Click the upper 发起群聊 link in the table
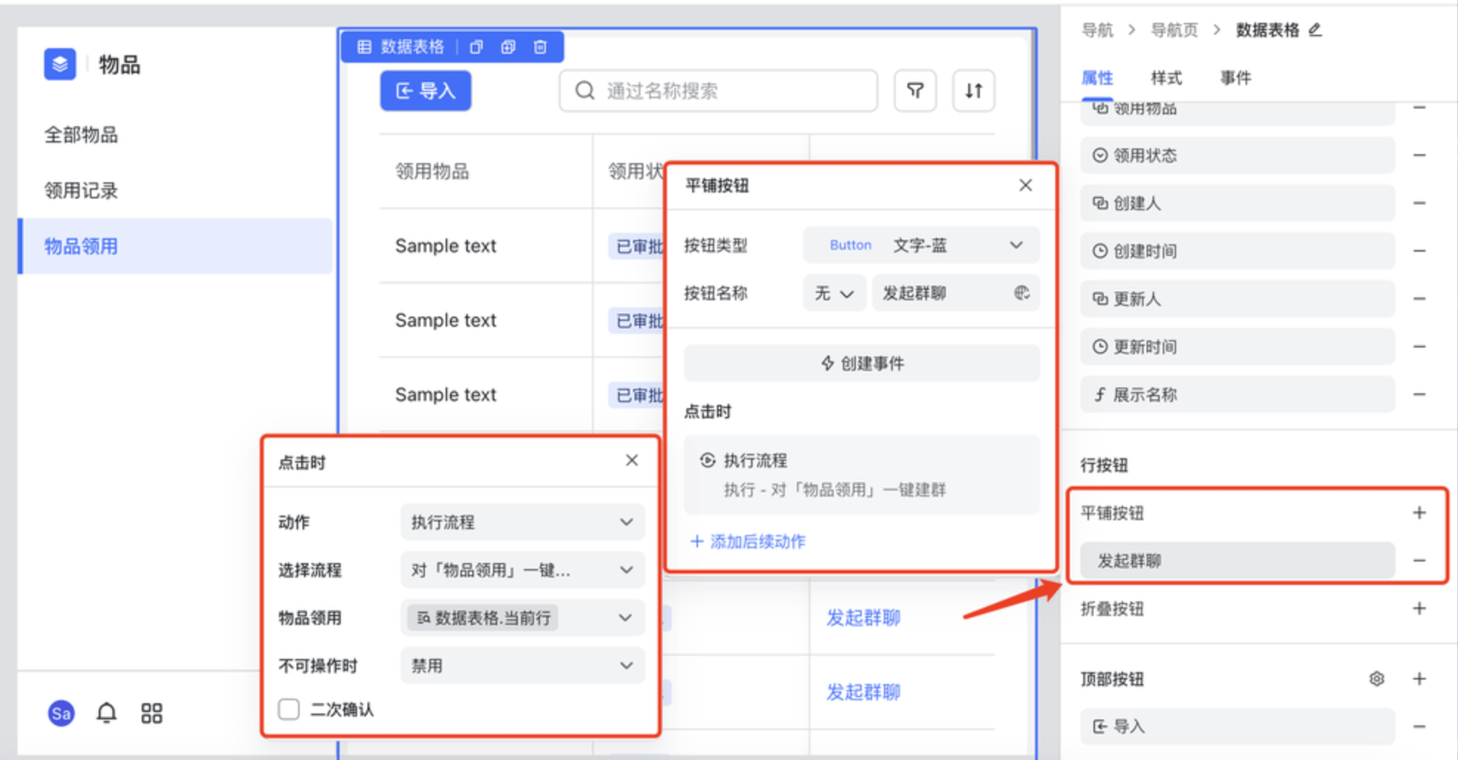 point(863,618)
